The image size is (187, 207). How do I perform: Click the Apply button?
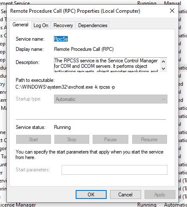(x=160, y=195)
